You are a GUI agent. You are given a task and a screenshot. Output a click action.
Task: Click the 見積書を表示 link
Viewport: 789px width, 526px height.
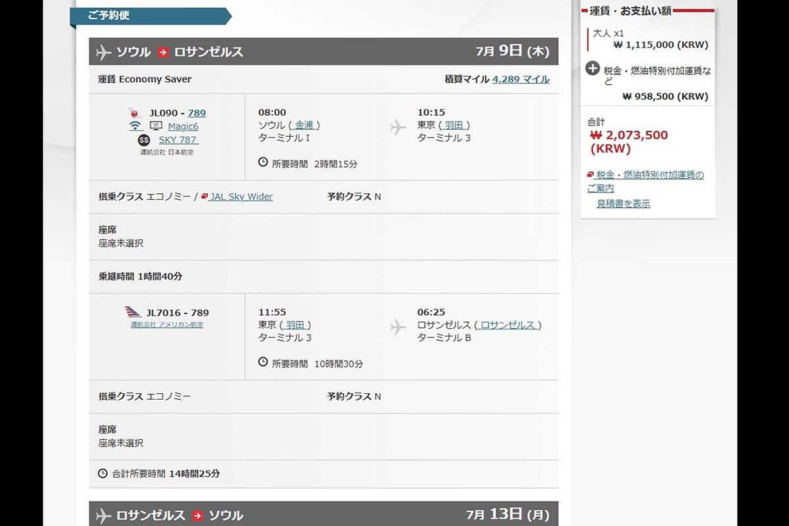click(623, 204)
